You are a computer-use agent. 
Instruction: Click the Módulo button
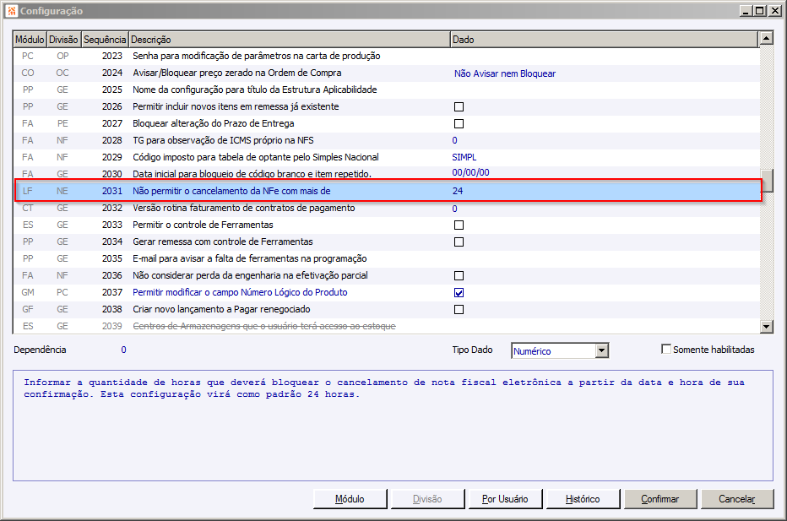click(x=350, y=499)
